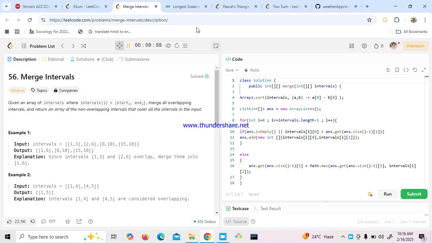Open the Java language dropdown
The width and height of the screenshot is (432, 243).
coord(232,70)
